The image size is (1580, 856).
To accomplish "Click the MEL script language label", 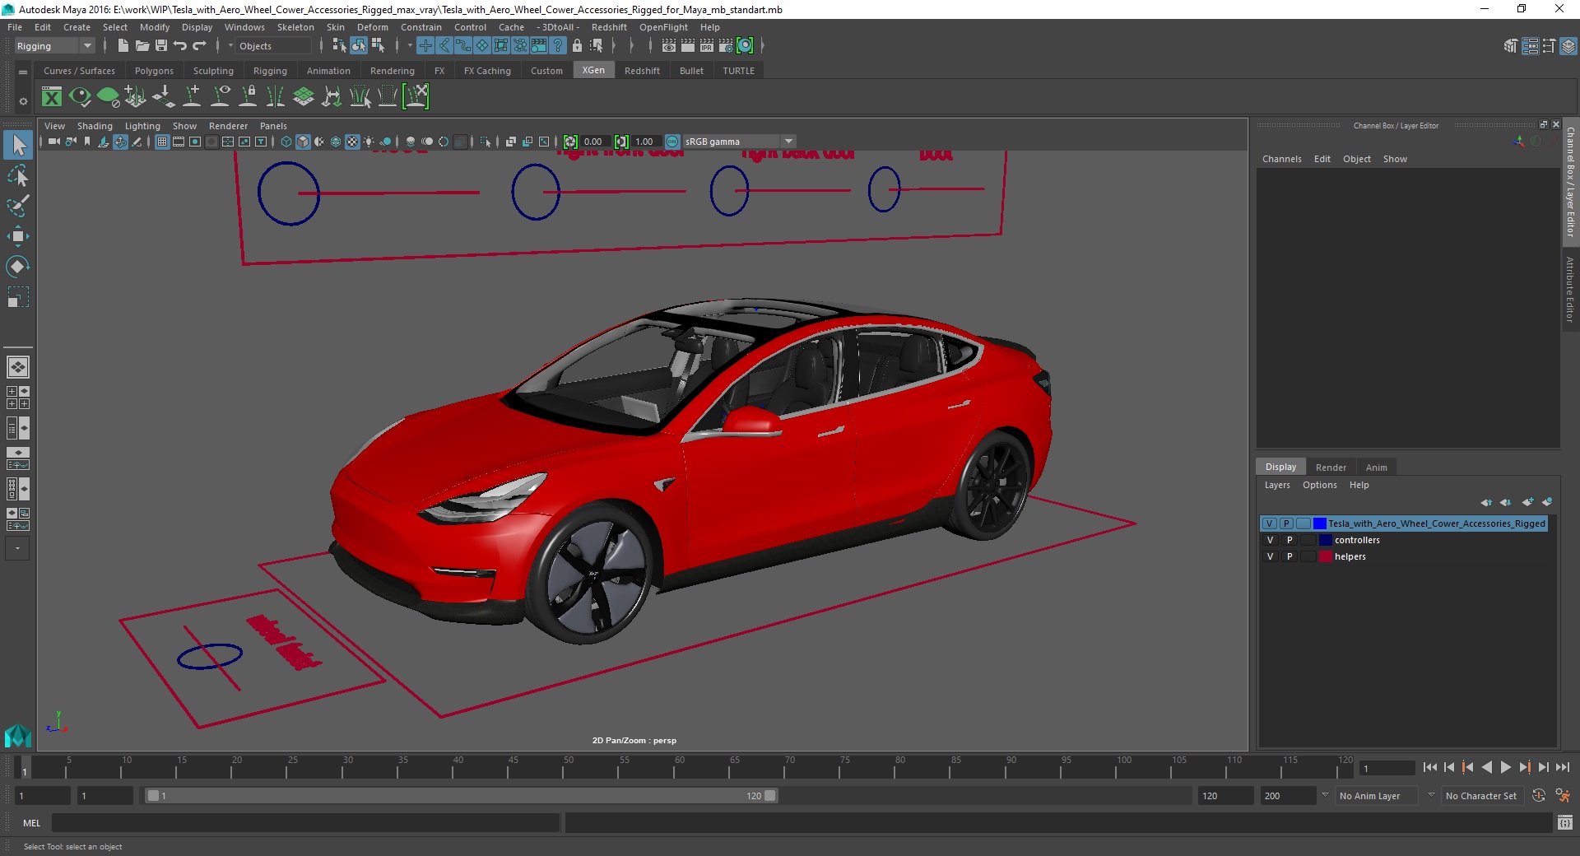I will pyautogui.click(x=32, y=823).
